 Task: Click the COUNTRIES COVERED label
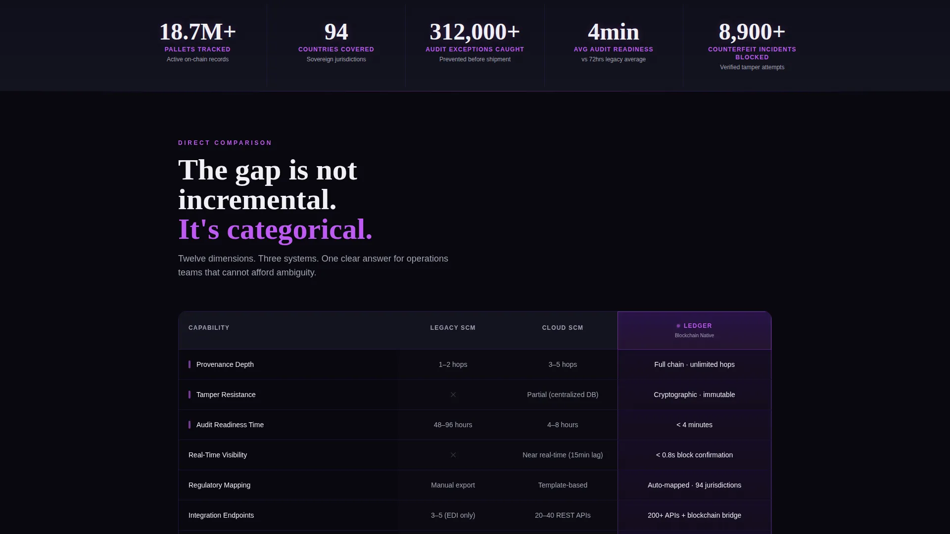336,49
